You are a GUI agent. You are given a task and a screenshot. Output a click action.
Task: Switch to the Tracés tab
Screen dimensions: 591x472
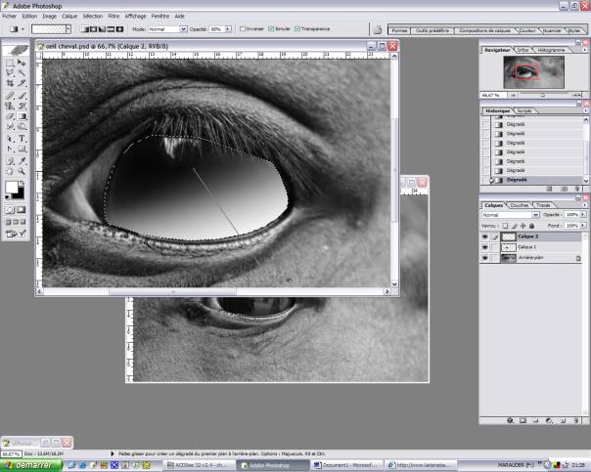[x=543, y=205]
